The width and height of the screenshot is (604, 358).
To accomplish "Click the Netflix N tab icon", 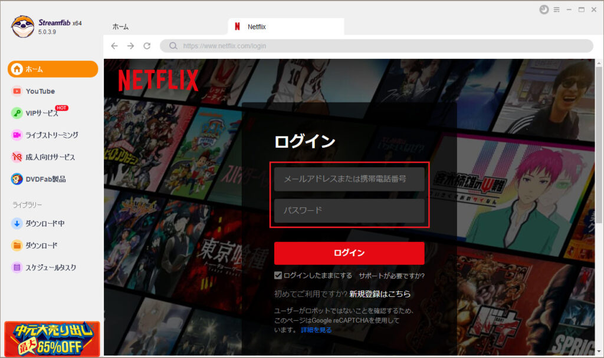I will tap(237, 26).
